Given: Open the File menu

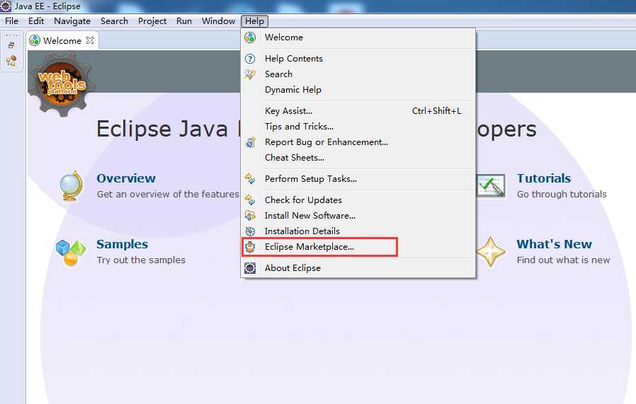Looking at the screenshot, I should 12,21.
